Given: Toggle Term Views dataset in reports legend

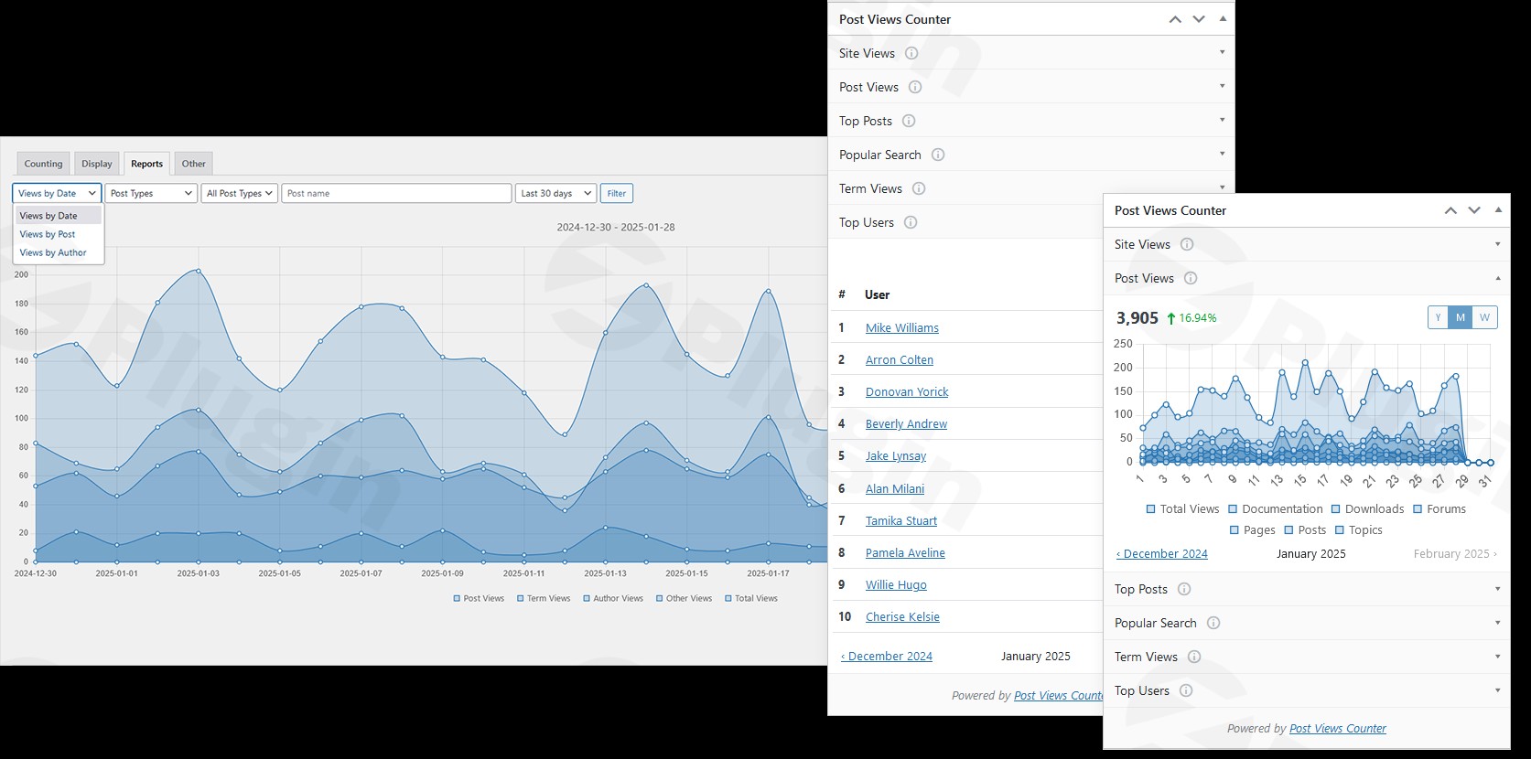Looking at the screenshot, I should click(544, 598).
